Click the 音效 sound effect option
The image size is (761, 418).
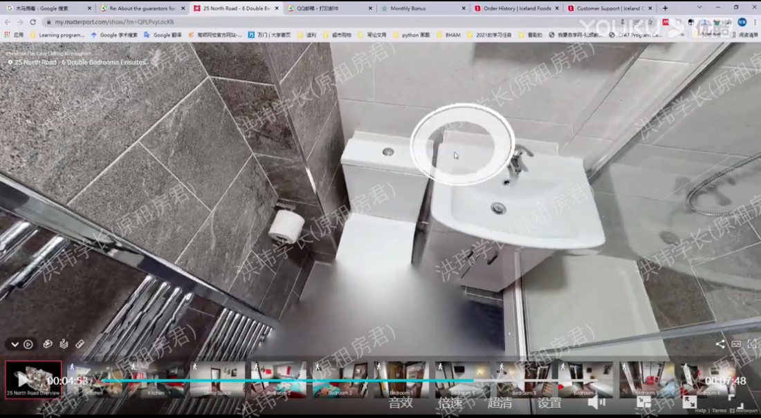(401, 403)
